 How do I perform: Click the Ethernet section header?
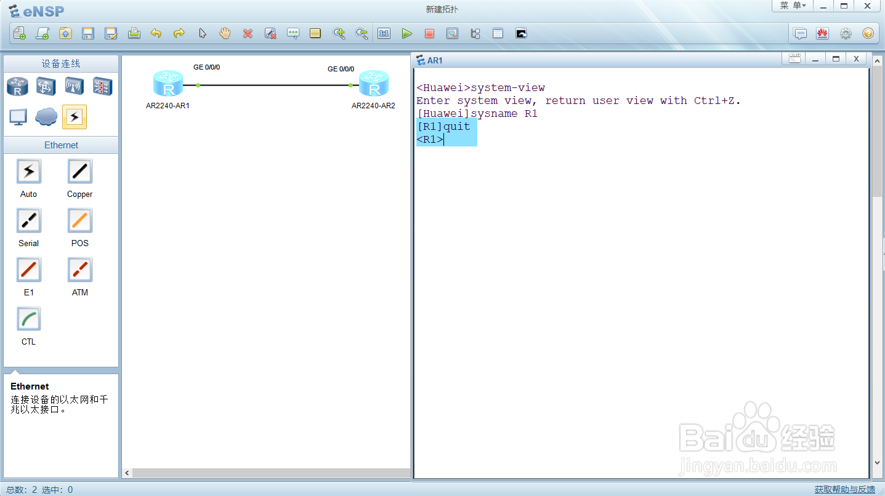tap(61, 145)
